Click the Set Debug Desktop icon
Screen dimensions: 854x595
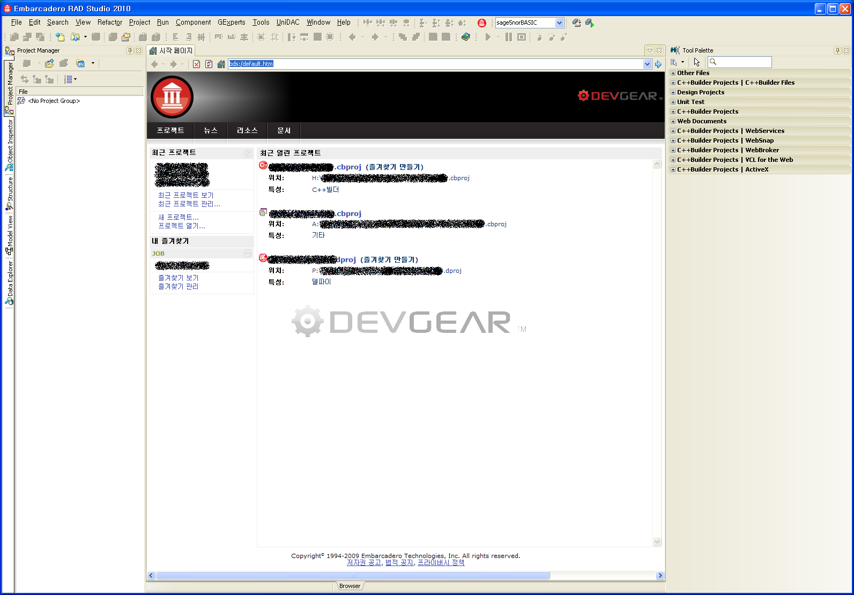(x=590, y=23)
